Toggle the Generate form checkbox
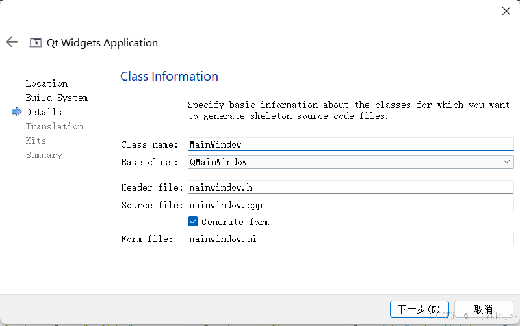 point(193,221)
